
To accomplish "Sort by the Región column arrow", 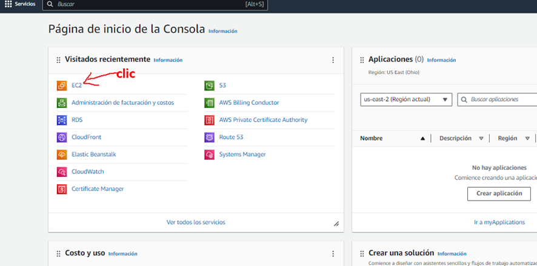I will (x=527, y=139).
